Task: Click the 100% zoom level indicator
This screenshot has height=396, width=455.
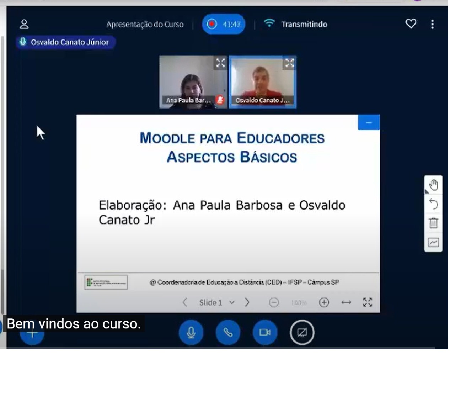Action: click(x=299, y=303)
